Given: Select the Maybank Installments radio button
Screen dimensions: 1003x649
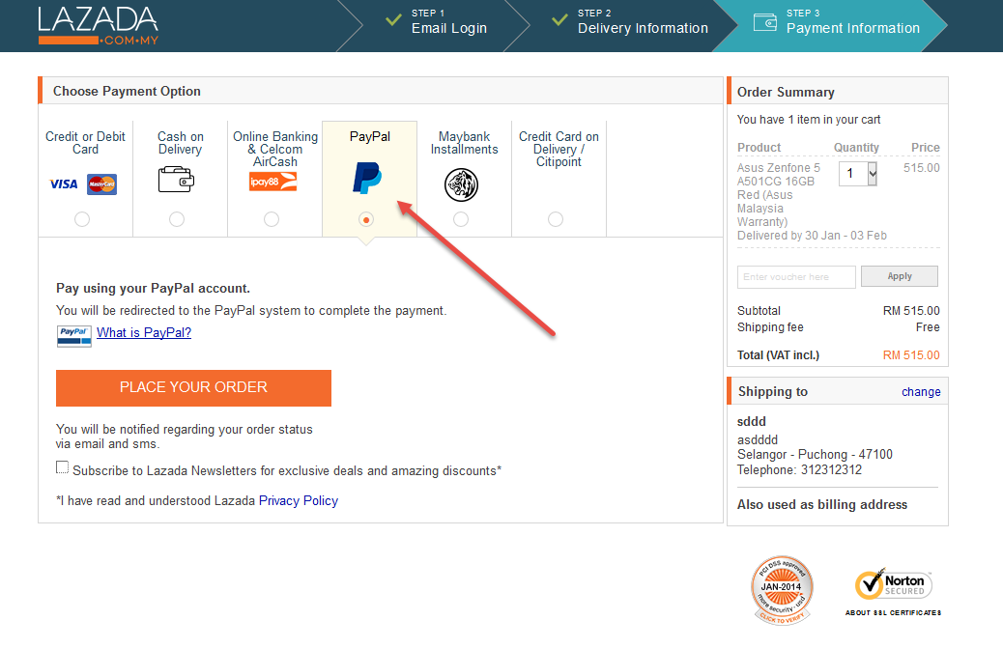Looking at the screenshot, I should click(x=461, y=219).
